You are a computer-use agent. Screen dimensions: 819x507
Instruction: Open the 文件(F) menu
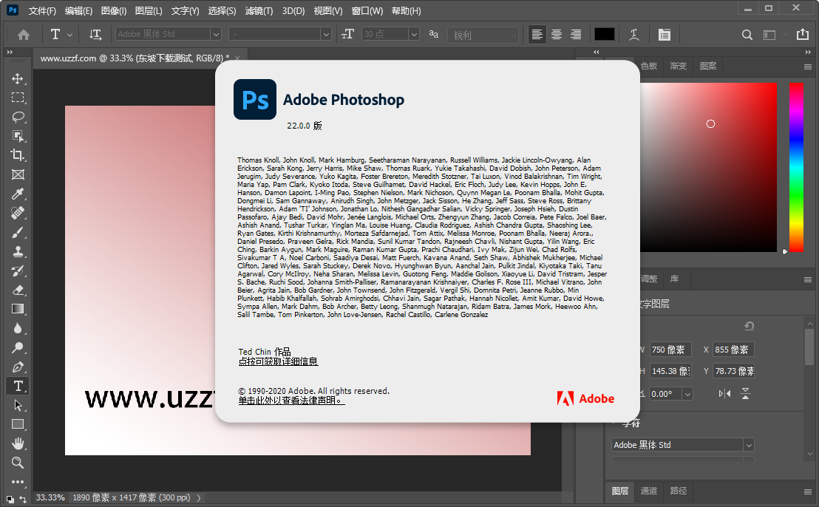(42, 11)
